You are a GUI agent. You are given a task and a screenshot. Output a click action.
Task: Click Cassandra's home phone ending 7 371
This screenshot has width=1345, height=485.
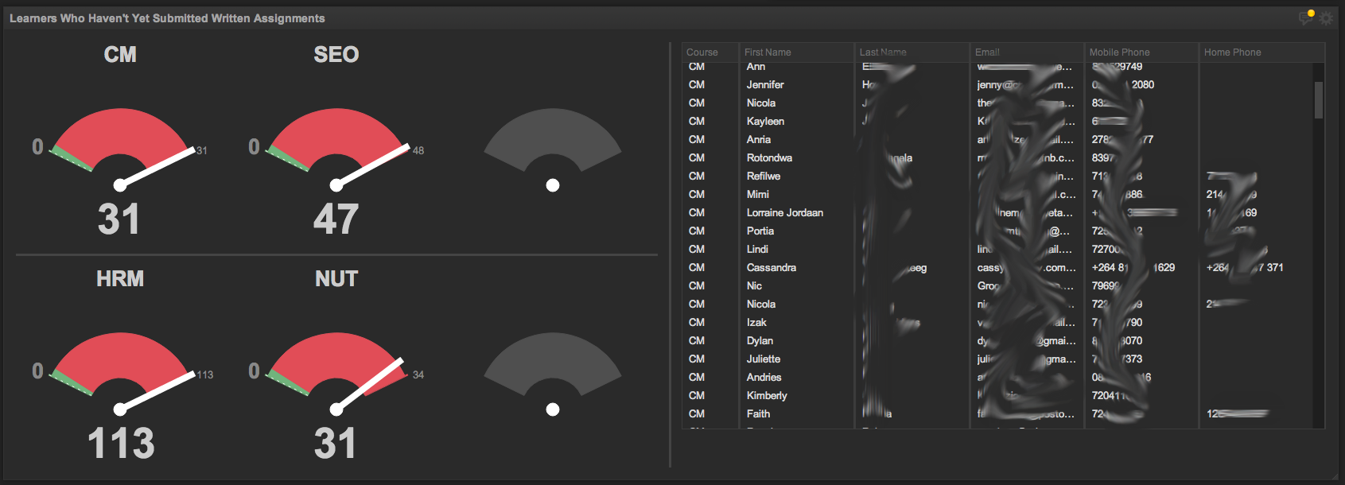[x=1245, y=267]
